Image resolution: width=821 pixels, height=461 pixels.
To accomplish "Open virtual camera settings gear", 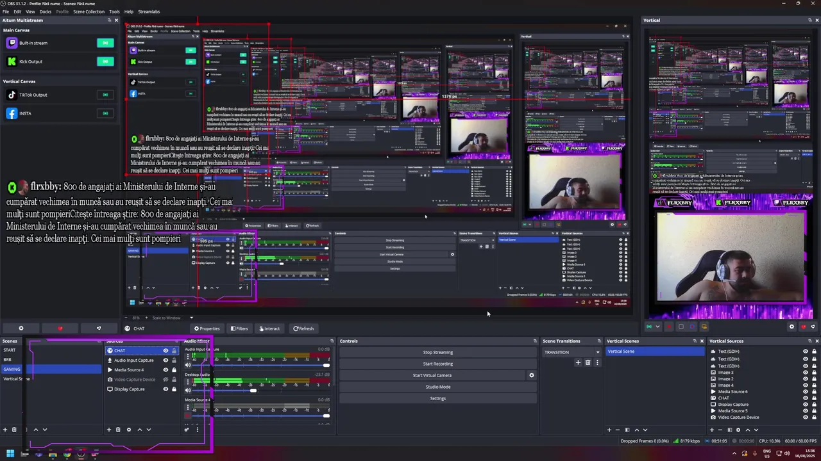I will [x=531, y=375].
